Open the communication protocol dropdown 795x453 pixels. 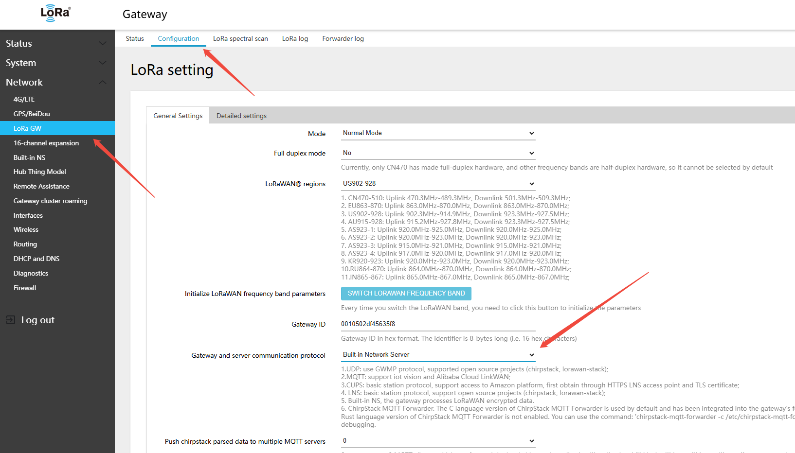click(x=438, y=355)
